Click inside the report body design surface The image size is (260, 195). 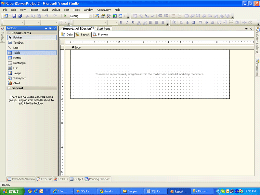[x=150, y=74]
